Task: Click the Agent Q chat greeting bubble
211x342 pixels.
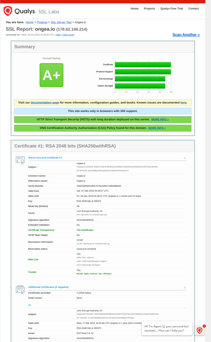Action: click(167, 329)
